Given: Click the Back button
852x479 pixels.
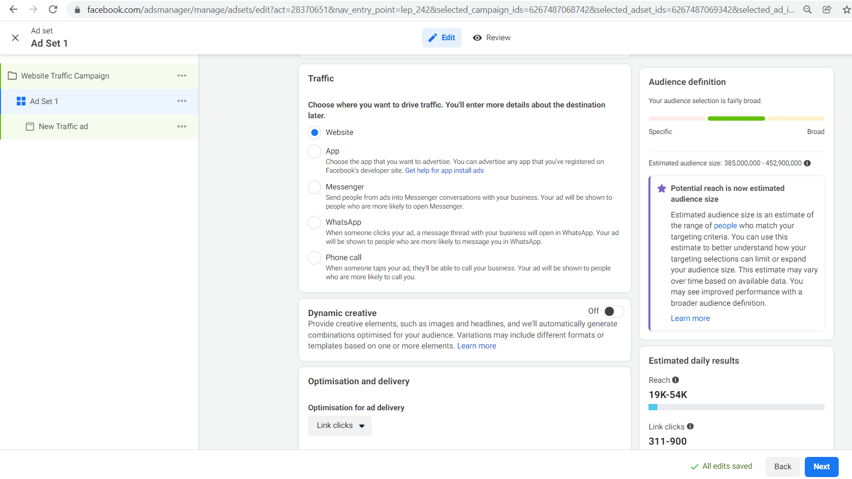Looking at the screenshot, I should (783, 467).
